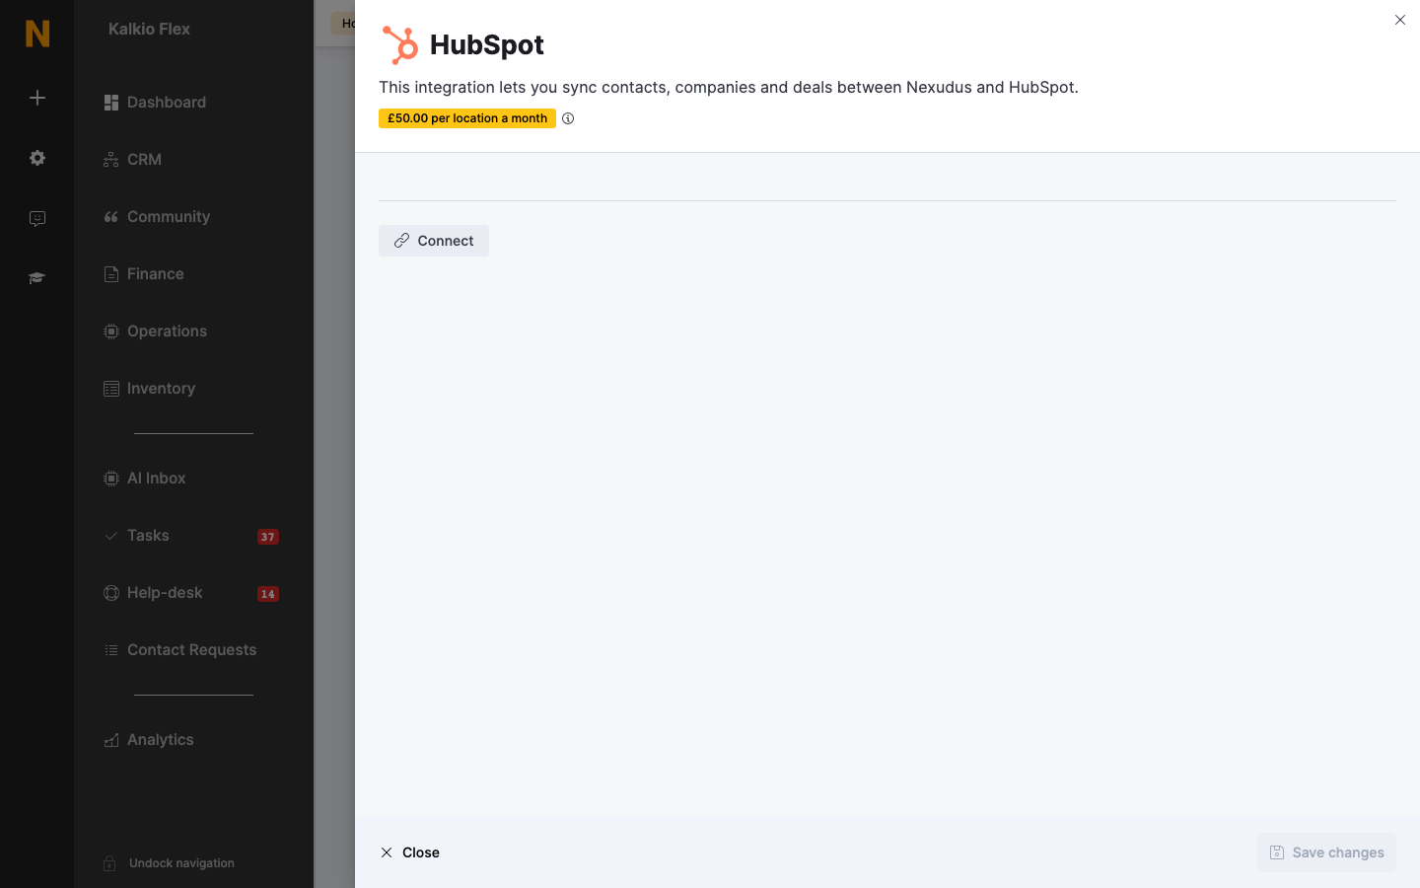Click the Help-desk 14 badge

point(268,594)
